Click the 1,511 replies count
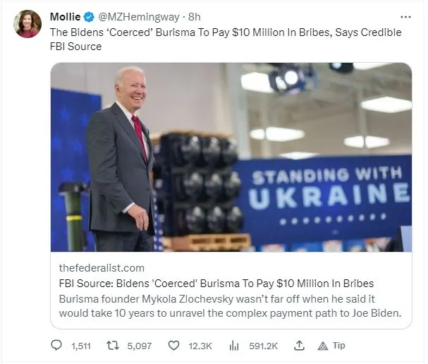428x364 pixels. 82,346
